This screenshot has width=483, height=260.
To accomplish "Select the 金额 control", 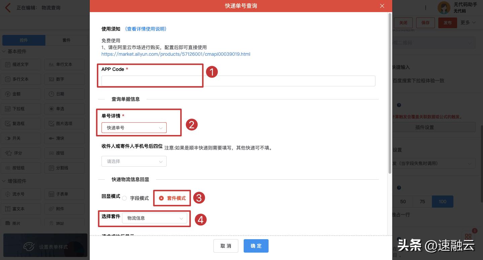I will (x=21, y=94).
